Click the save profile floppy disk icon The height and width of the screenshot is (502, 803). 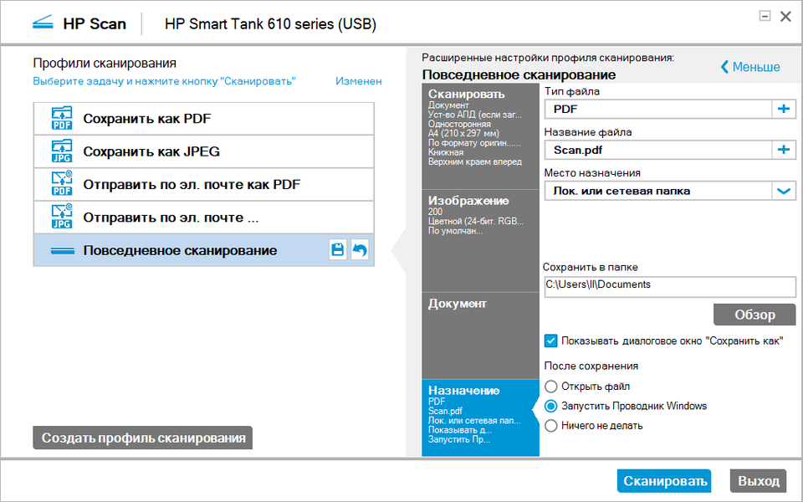pyautogui.click(x=337, y=250)
